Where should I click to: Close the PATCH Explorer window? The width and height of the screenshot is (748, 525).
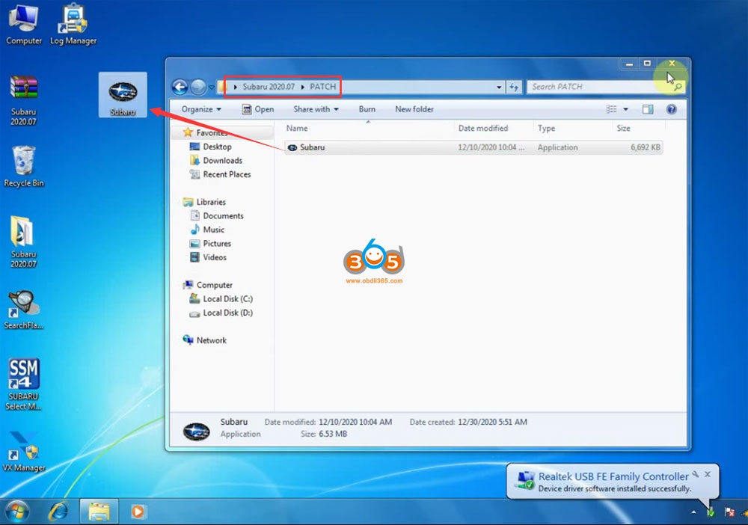[x=672, y=63]
